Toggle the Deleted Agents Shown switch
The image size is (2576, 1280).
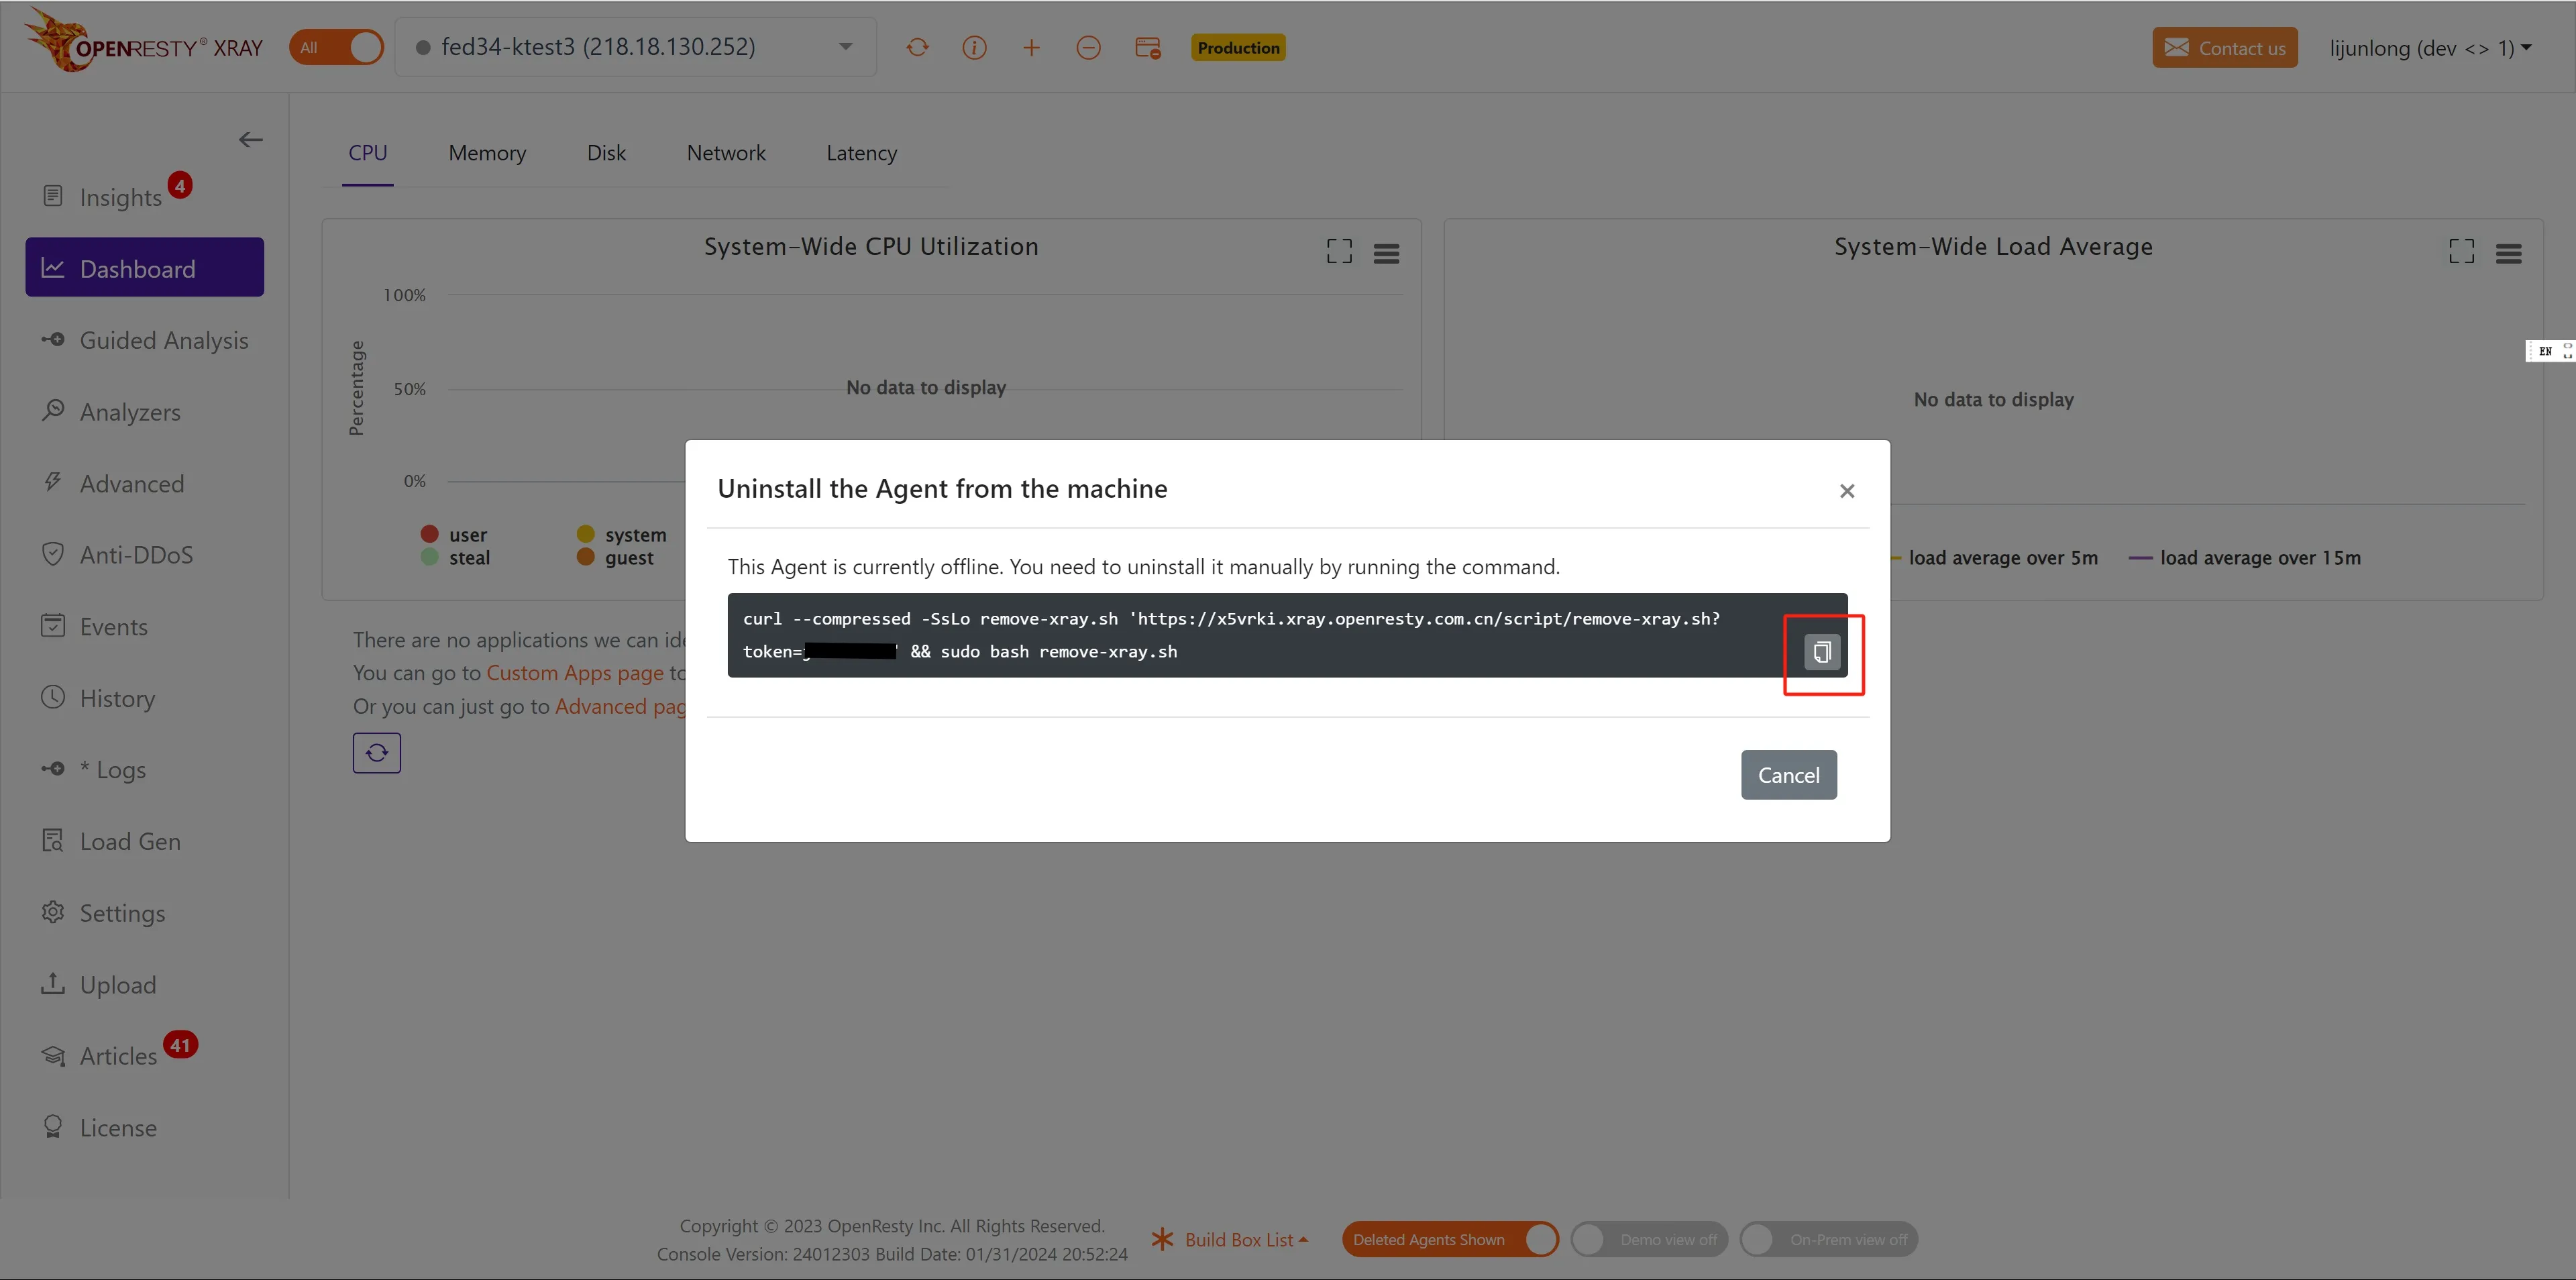pos(1450,1240)
